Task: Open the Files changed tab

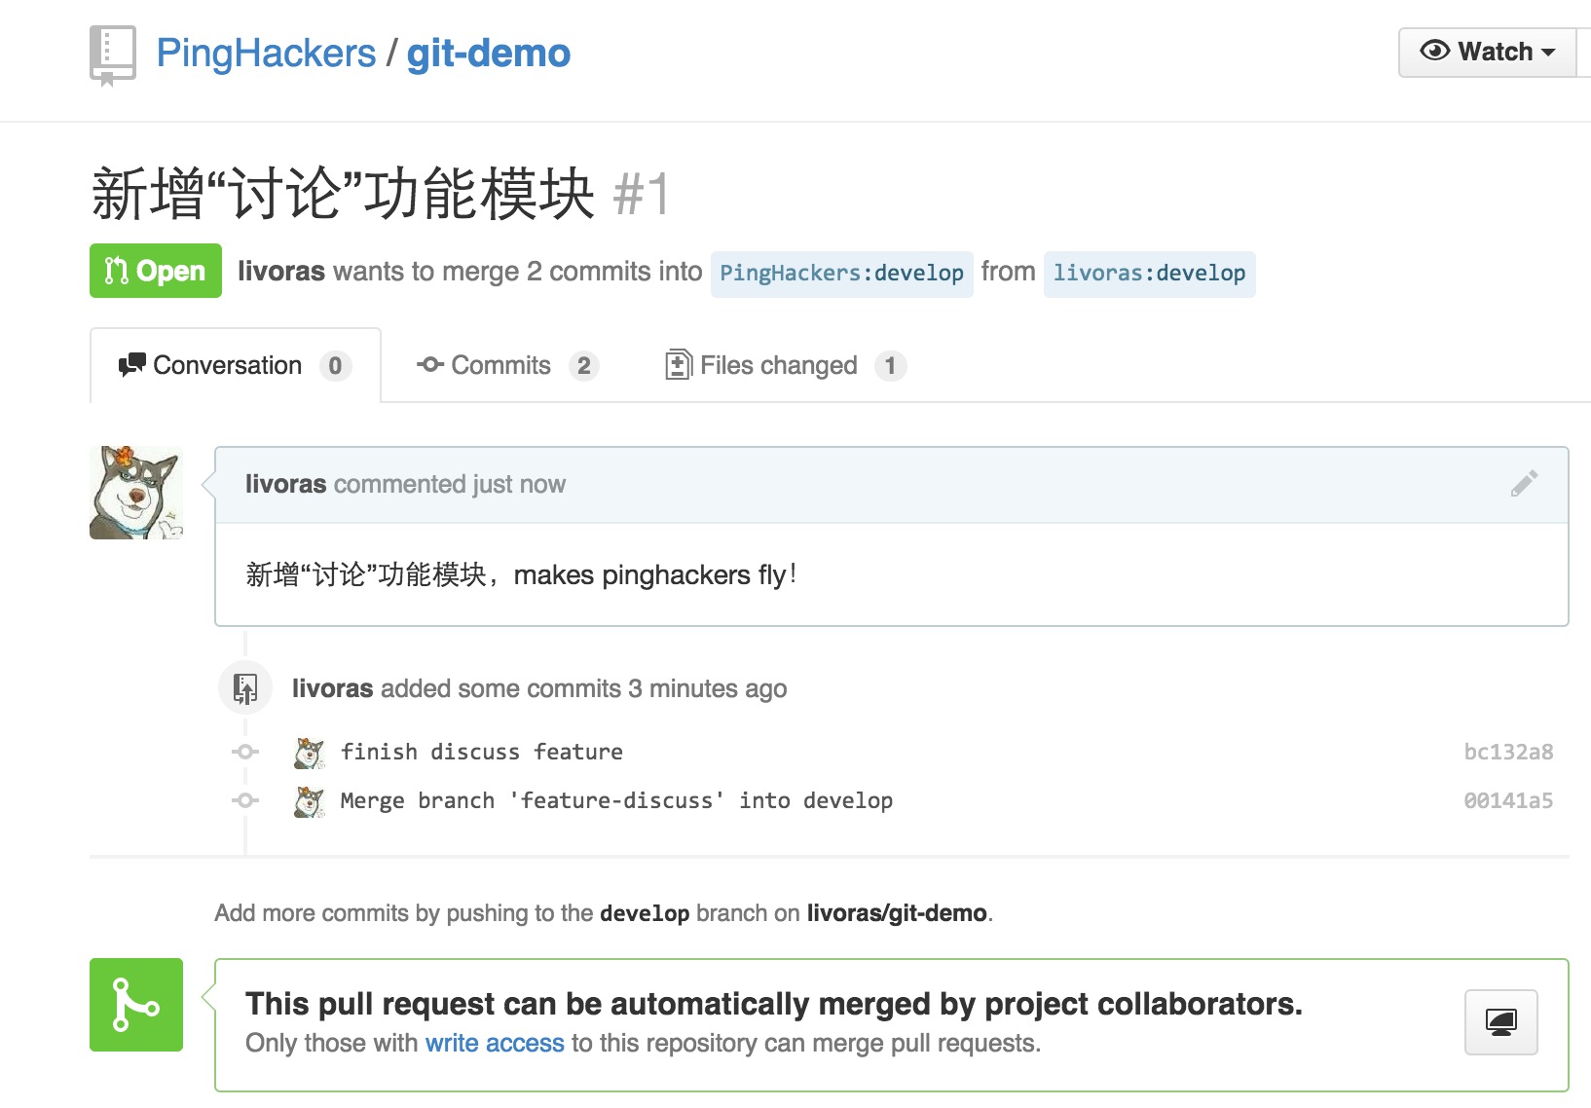Action: coord(778,365)
